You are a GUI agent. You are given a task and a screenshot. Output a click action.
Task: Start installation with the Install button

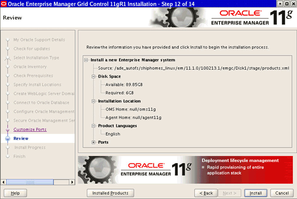(x=256, y=193)
